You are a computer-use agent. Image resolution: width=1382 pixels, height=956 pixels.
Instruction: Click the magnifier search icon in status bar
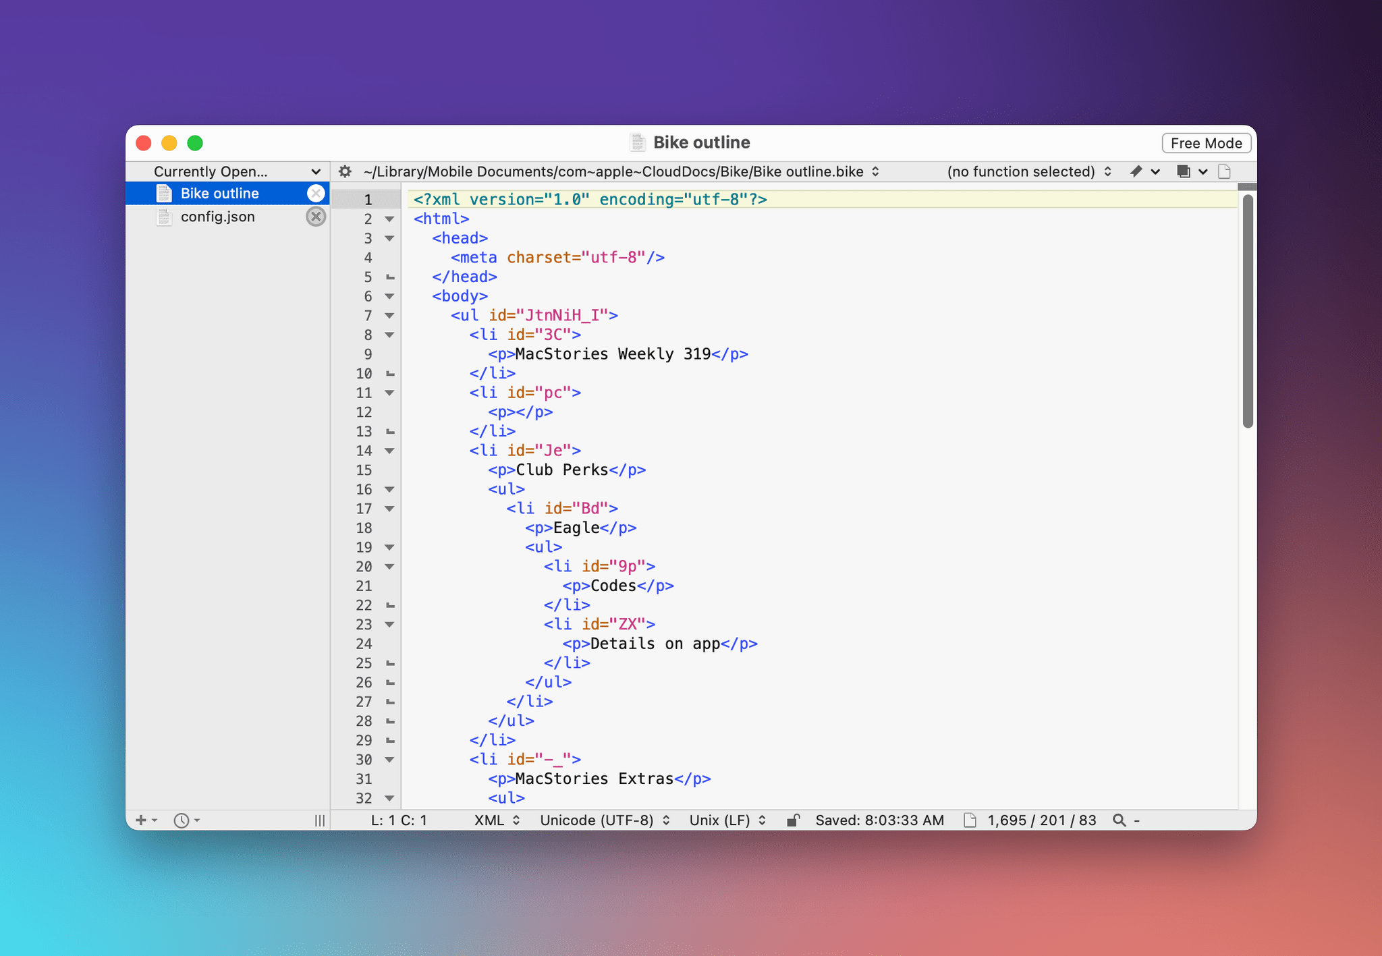pyautogui.click(x=1120, y=820)
